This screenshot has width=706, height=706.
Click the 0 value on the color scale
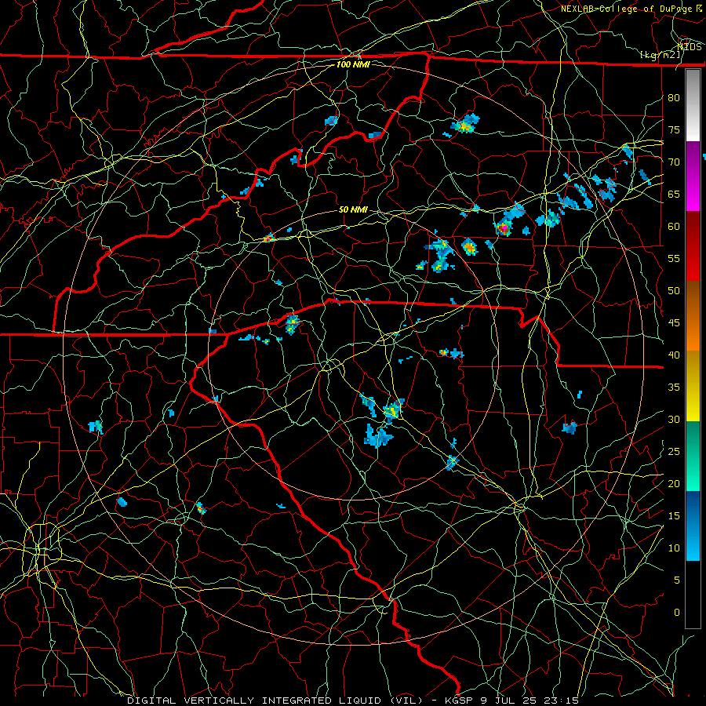(677, 613)
